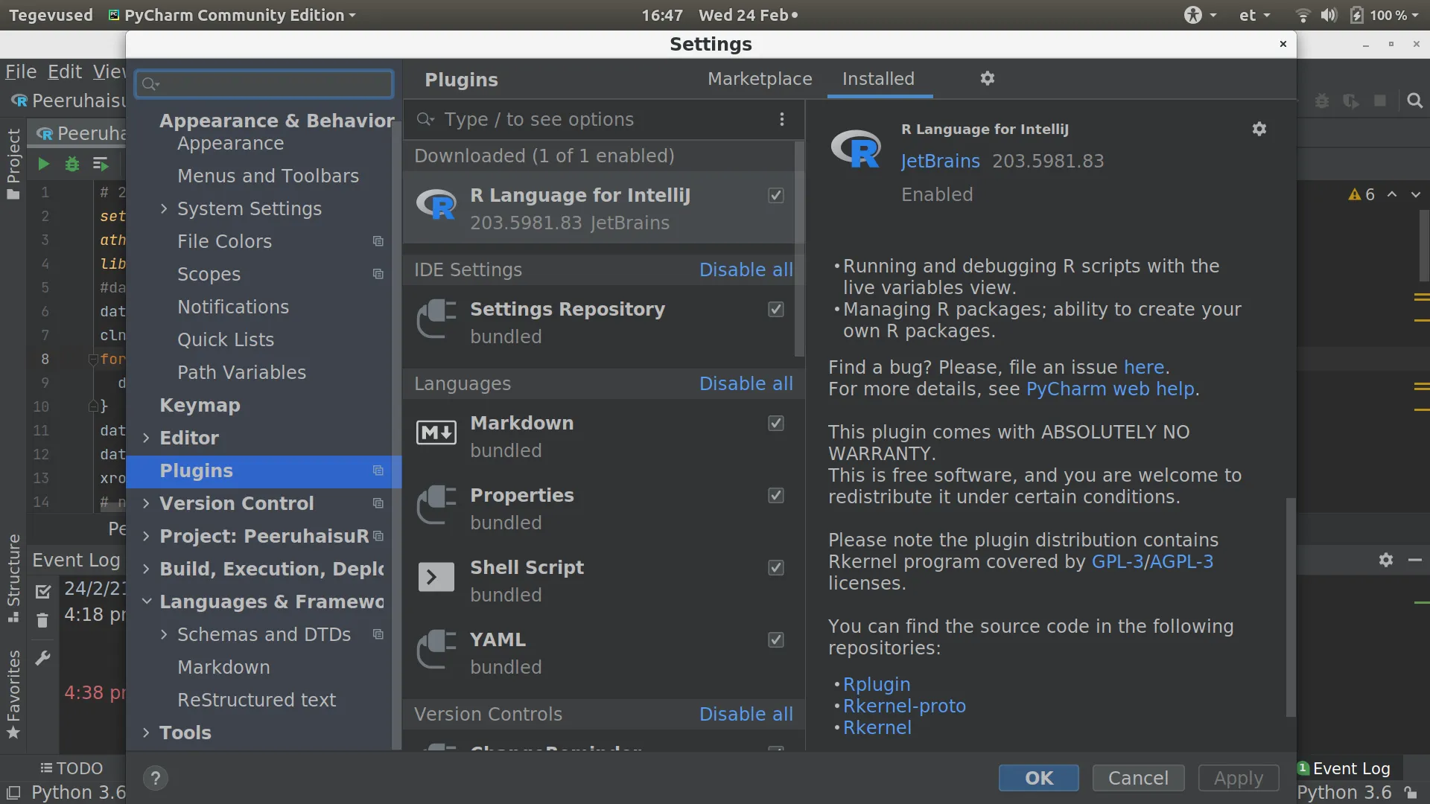The height and width of the screenshot is (804, 1430).
Task: Click the gear icon beside Installed tab
Action: tap(987, 79)
